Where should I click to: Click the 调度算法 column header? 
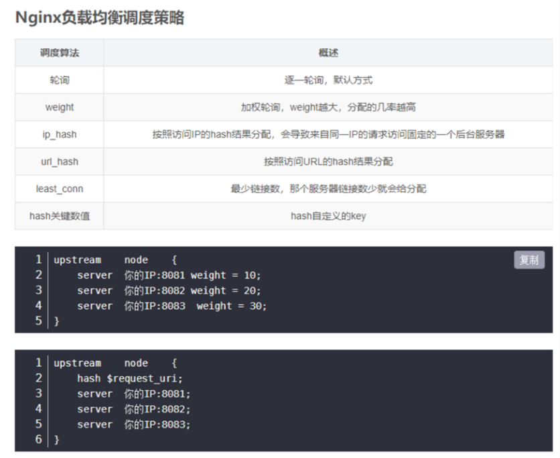tap(60, 53)
